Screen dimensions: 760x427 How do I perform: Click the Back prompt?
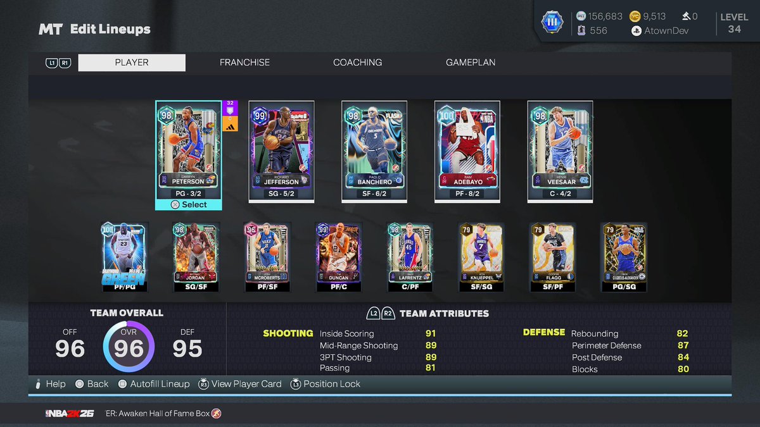(92, 384)
